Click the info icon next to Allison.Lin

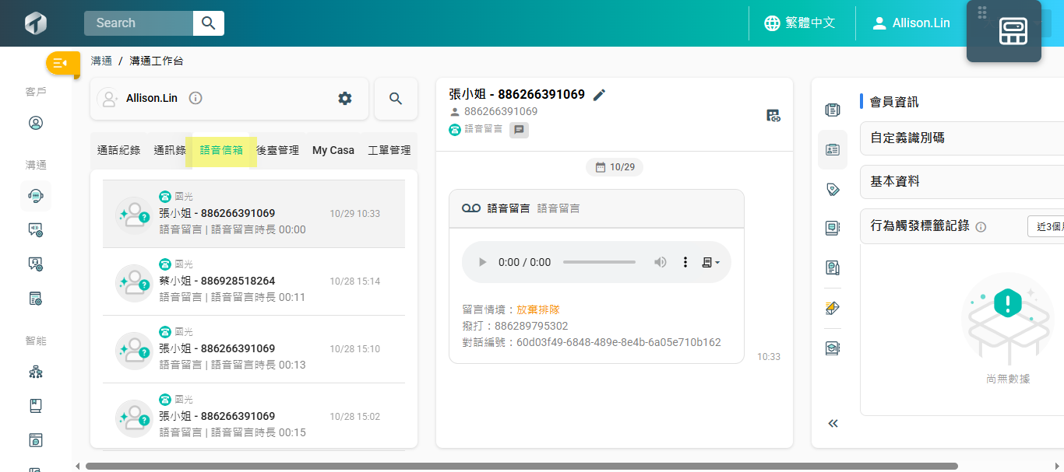196,98
